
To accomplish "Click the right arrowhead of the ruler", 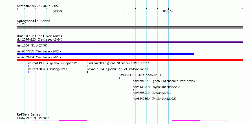I will [x=242, y=9].
